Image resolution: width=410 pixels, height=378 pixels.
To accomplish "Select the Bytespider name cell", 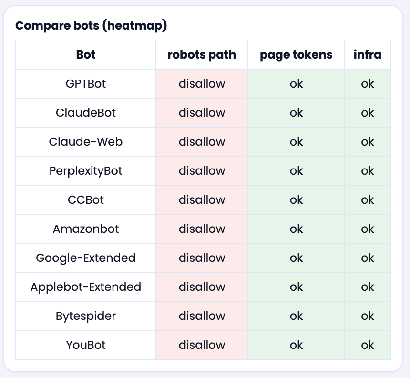I will (x=86, y=316).
